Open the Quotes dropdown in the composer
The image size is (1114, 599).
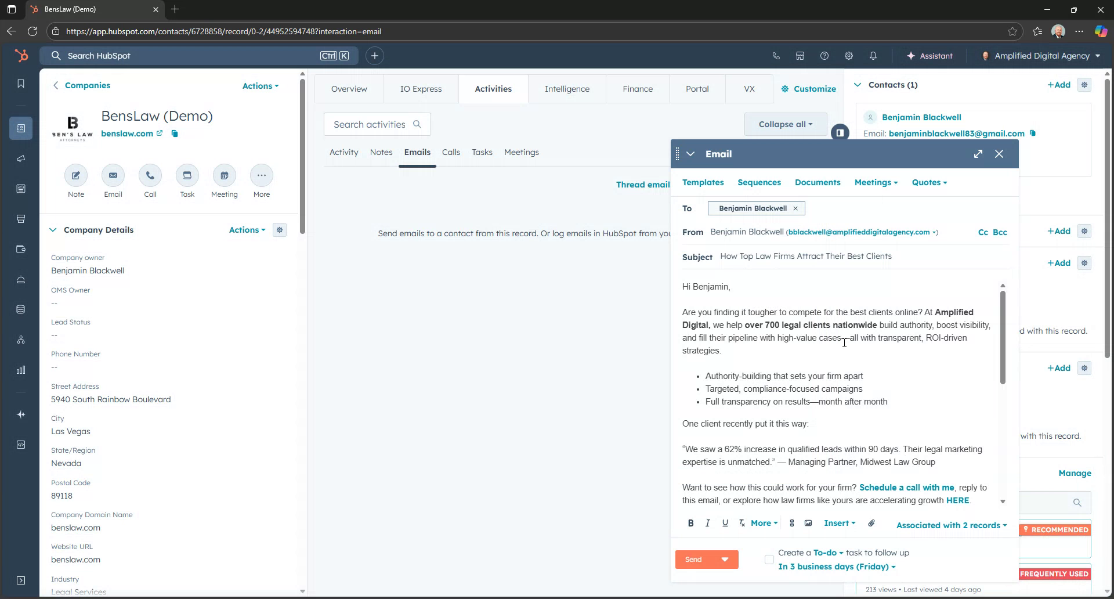click(x=929, y=182)
